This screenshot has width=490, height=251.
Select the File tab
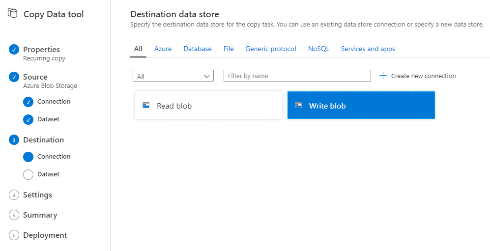pyautogui.click(x=229, y=49)
